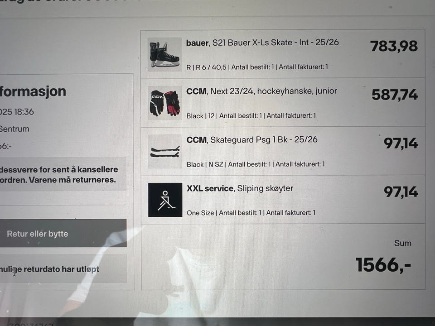Open the bauer S21 X-Ls Skate title
The width and height of the screenshot is (435, 326).
point(262,43)
